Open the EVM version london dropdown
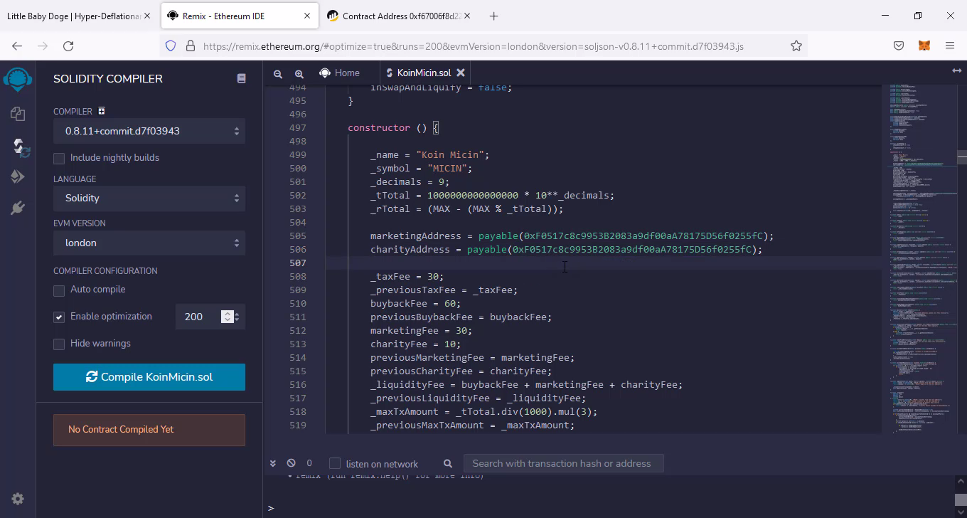The image size is (967, 518). pos(149,243)
